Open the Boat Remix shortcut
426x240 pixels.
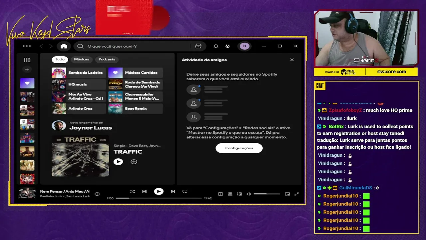pyautogui.click(x=135, y=109)
